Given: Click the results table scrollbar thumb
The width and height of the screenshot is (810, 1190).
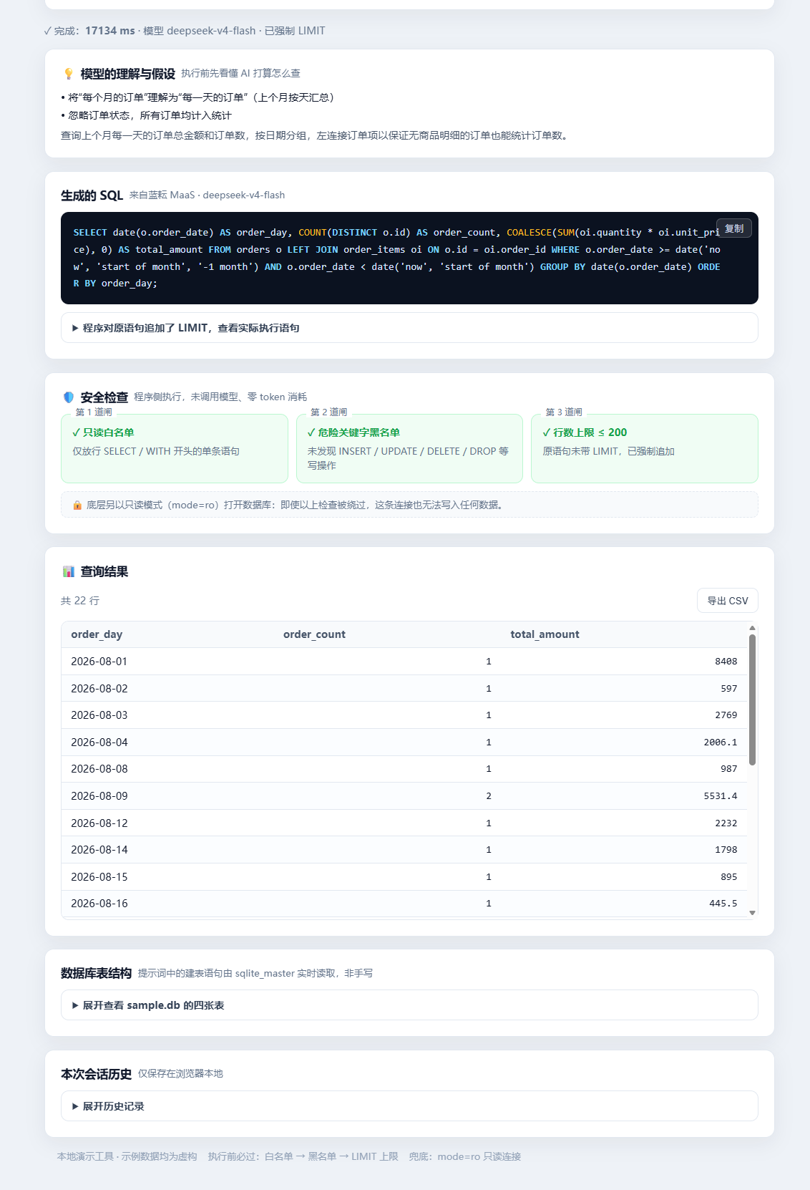Looking at the screenshot, I should click(x=752, y=700).
